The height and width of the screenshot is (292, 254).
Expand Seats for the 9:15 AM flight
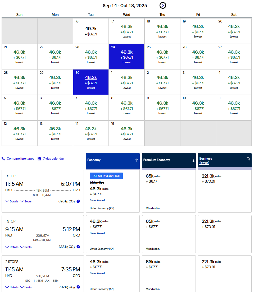[26, 247]
